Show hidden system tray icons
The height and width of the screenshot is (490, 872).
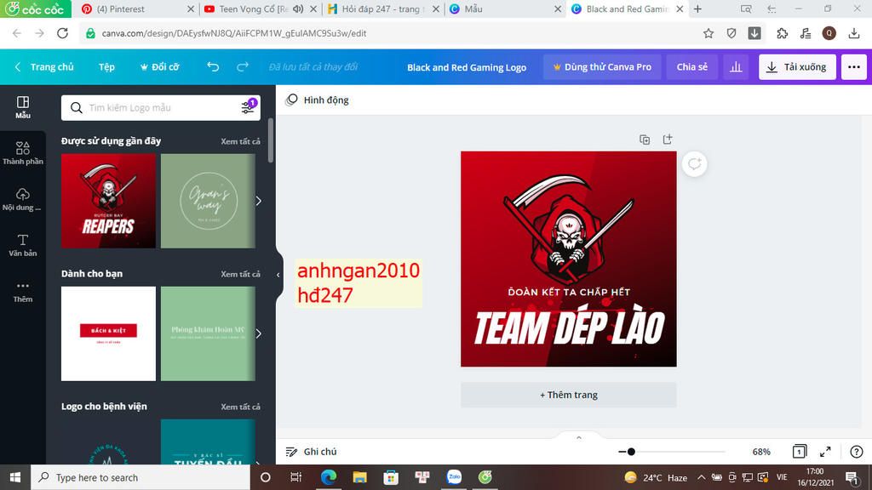click(702, 477)
